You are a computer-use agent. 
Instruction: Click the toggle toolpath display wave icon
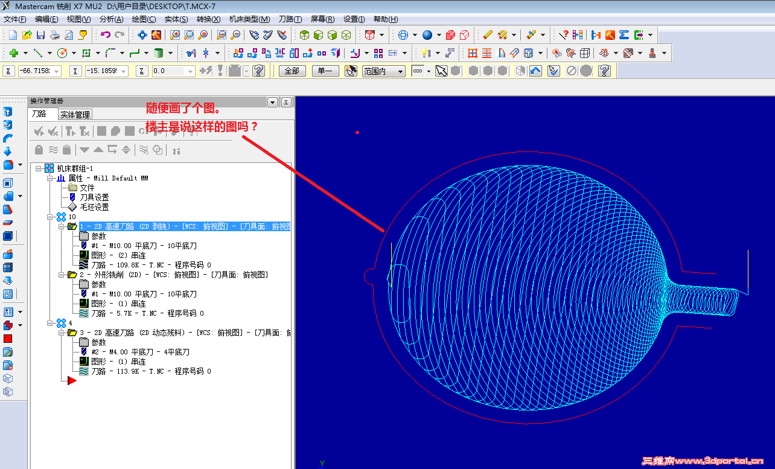click(53, 150)
